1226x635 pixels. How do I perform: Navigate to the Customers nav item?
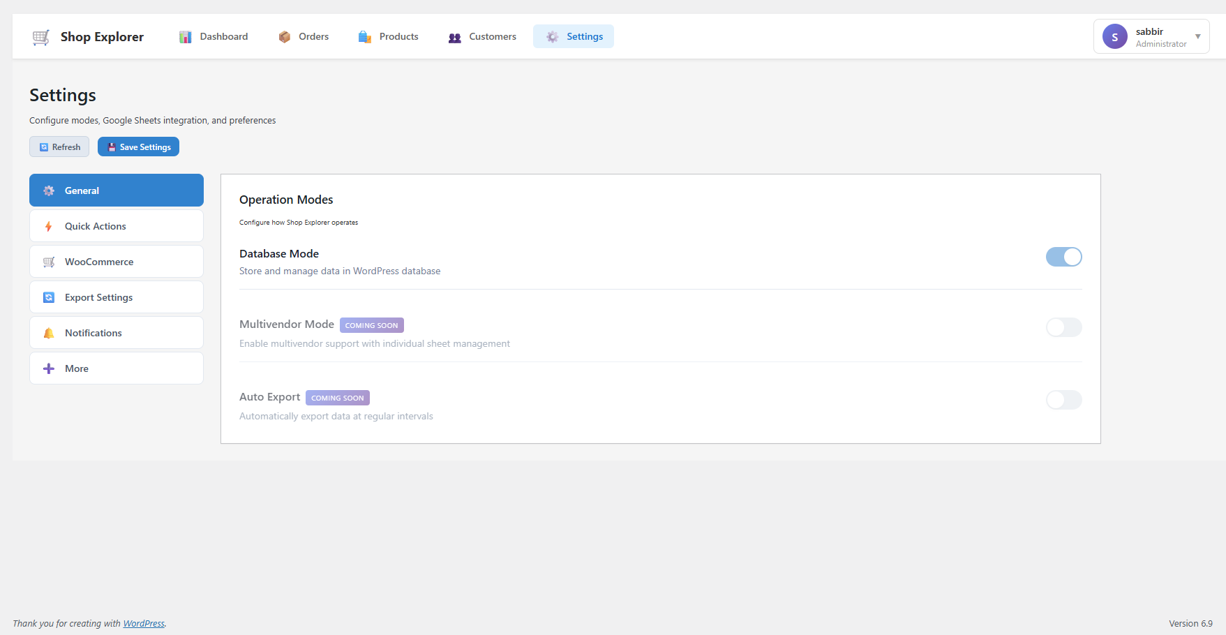click(x=482, y=36)
